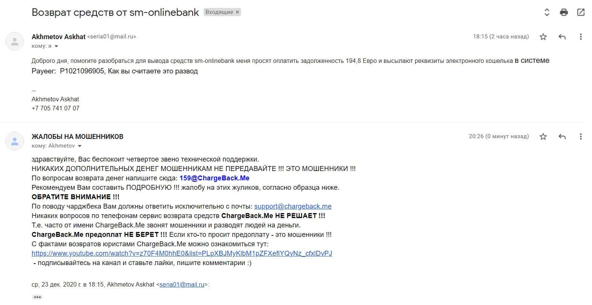Open the YouTube video link

182,253
